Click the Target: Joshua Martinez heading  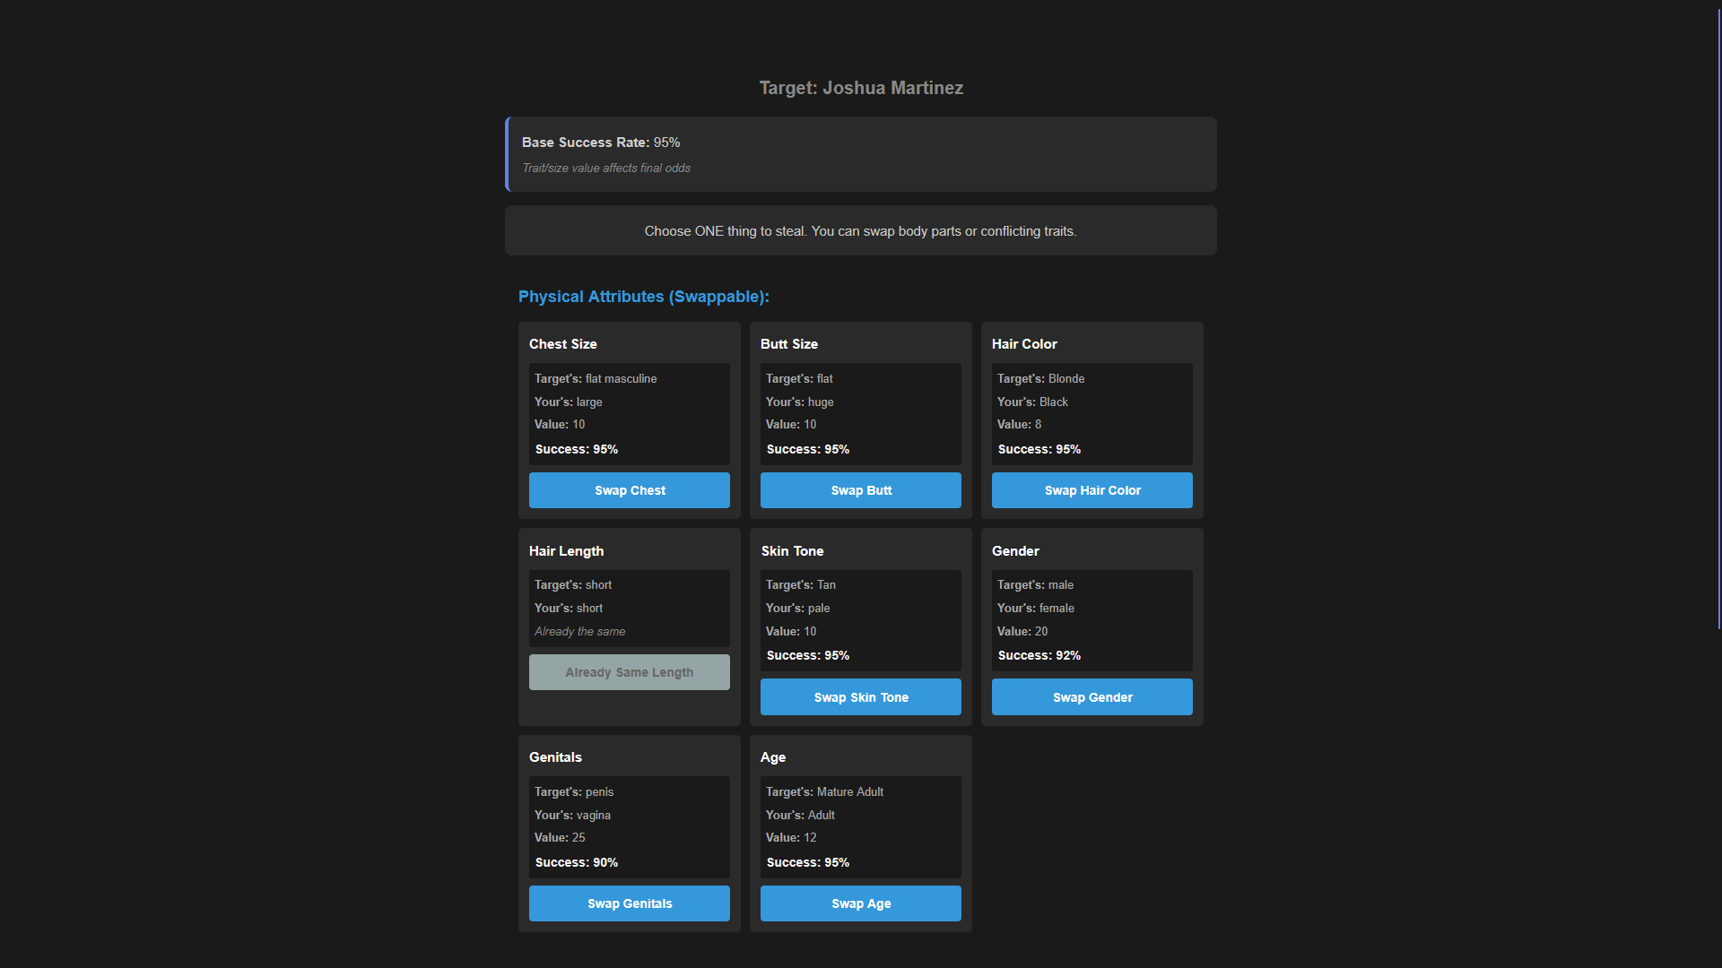point(861,88)
